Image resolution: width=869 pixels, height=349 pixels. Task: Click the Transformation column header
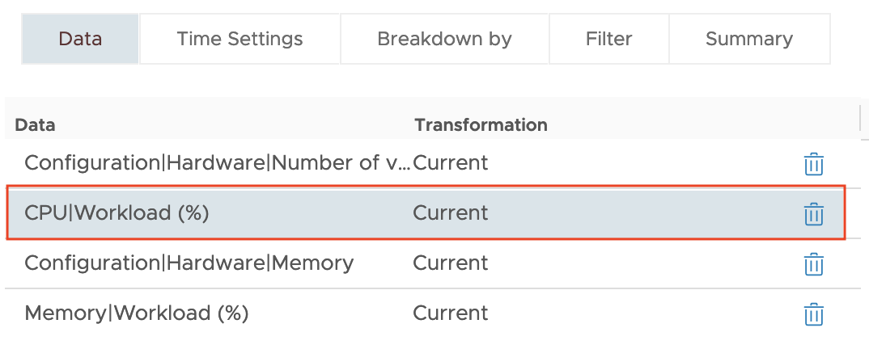(481, 125)
